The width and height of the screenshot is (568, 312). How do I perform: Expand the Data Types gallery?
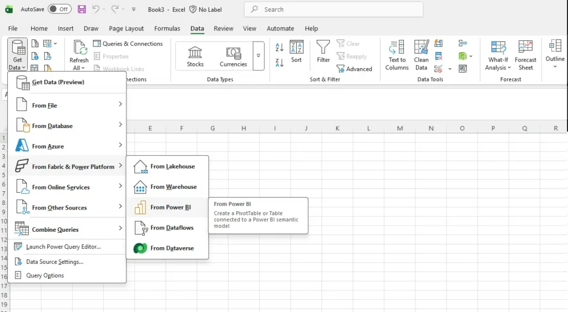(x=258, y=56)
